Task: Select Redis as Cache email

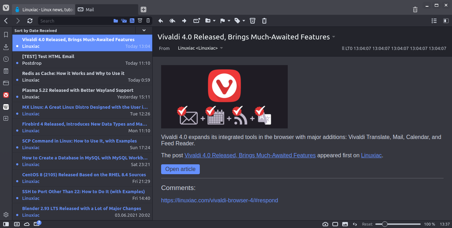Action: (82, 77)
